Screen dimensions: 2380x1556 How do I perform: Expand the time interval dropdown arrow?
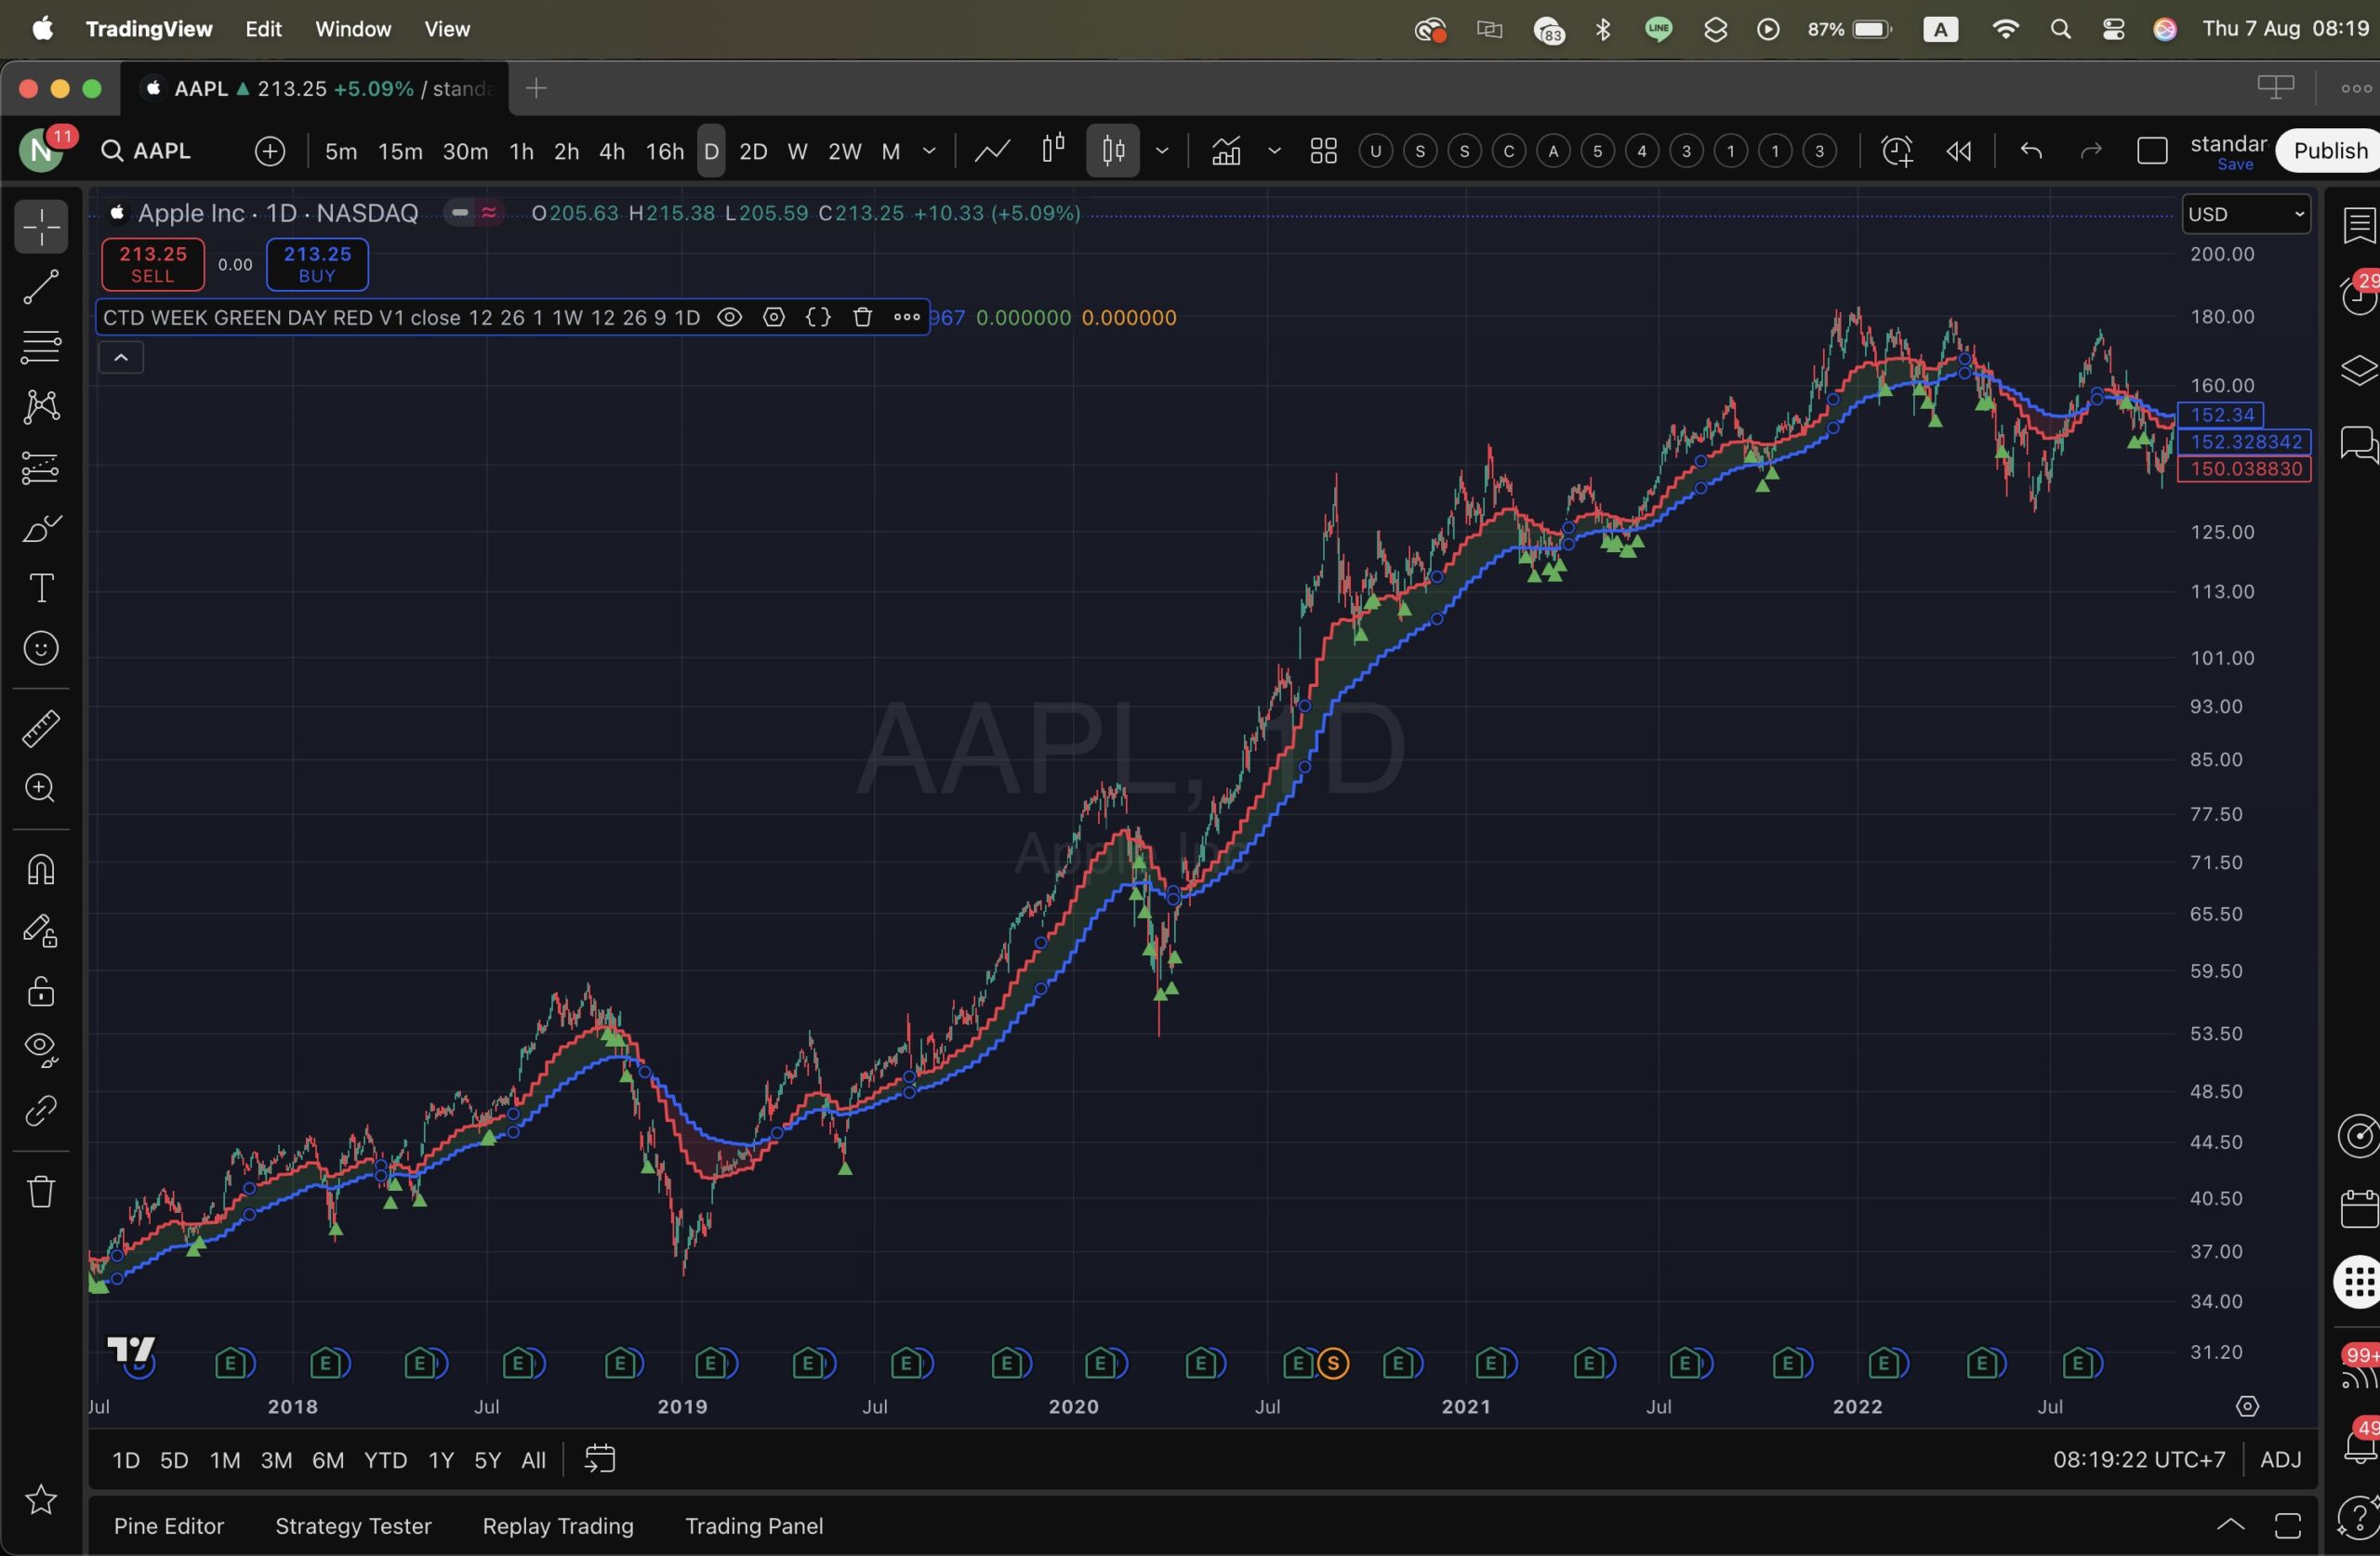point(929,151)
